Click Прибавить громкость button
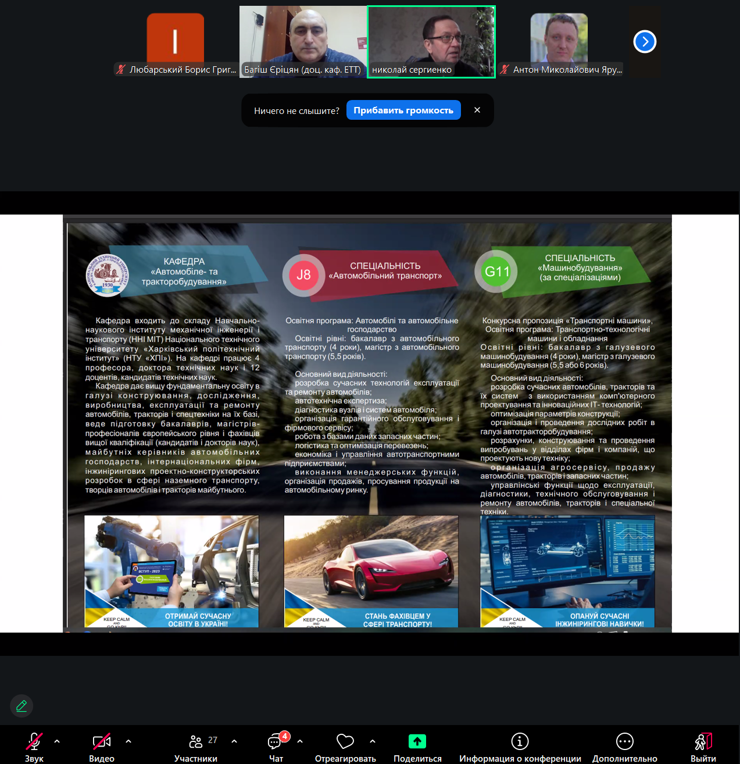Viewport: 740px width, 764px height. (403, 110)
